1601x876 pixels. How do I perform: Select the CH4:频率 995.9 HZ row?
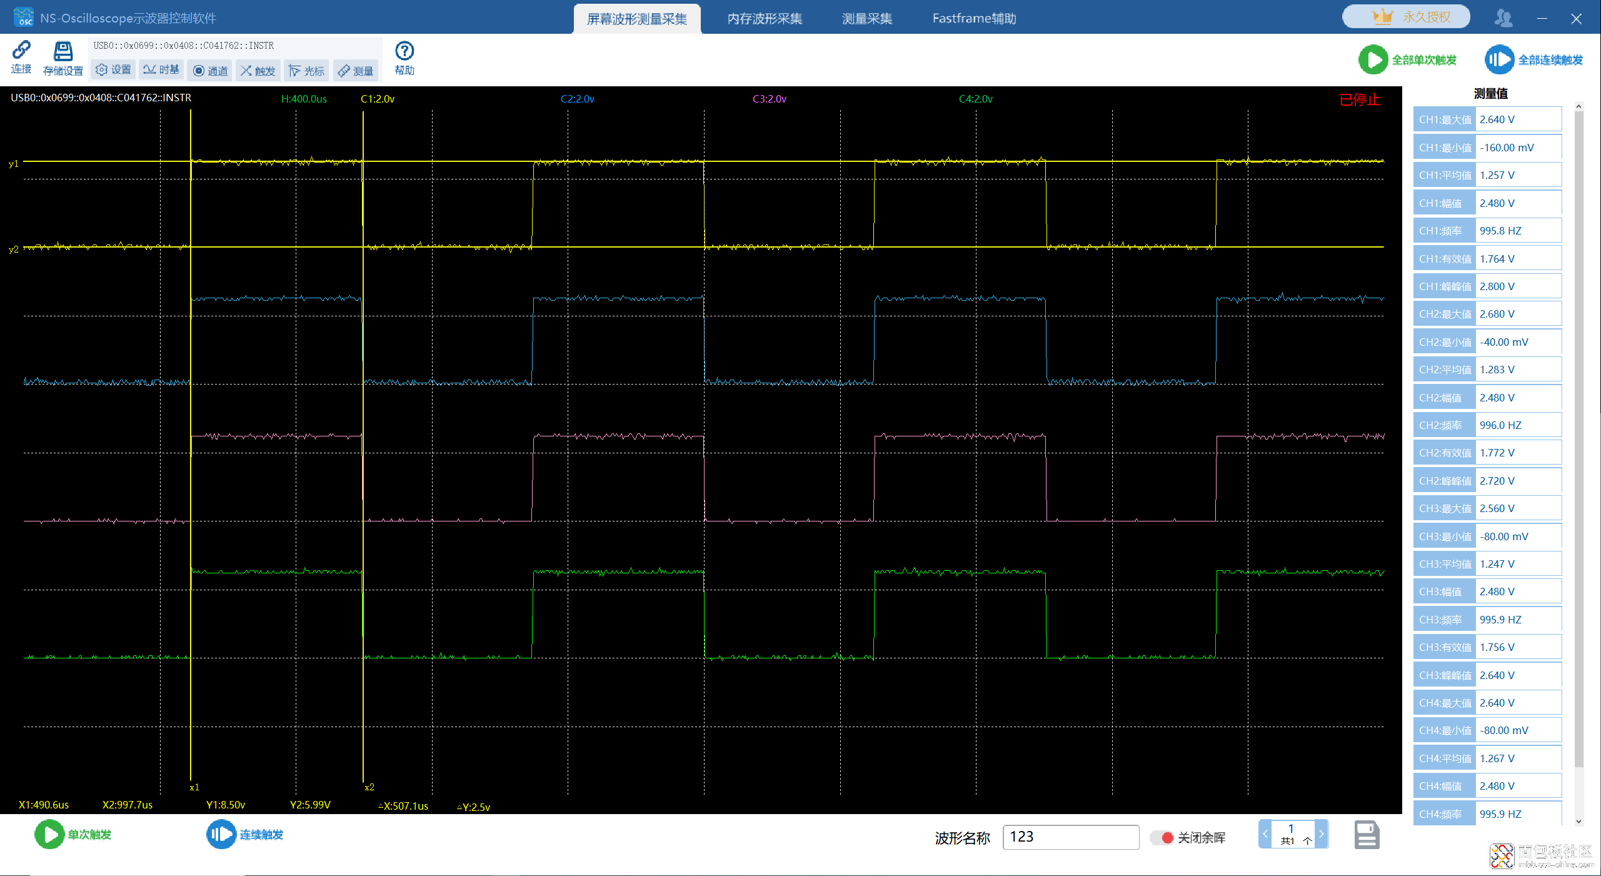tap(1487, 814)
